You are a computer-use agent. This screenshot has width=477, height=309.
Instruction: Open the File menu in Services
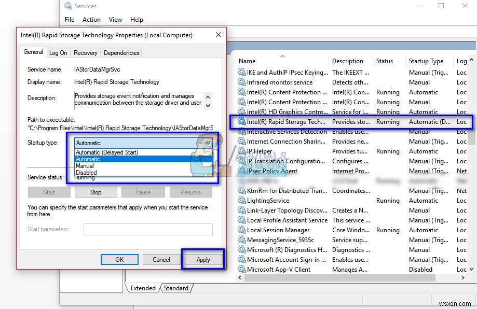pyautogui.click(x=70, y=20)
